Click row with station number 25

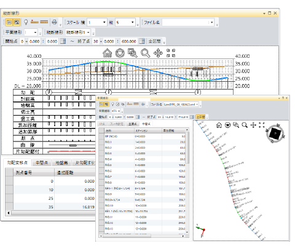point(50,199)
